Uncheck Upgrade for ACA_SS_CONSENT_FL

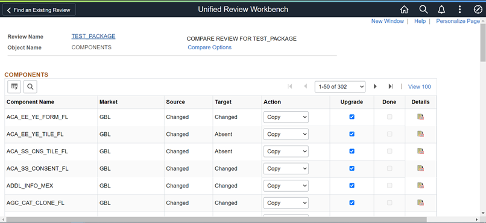[x=352, y=168]
